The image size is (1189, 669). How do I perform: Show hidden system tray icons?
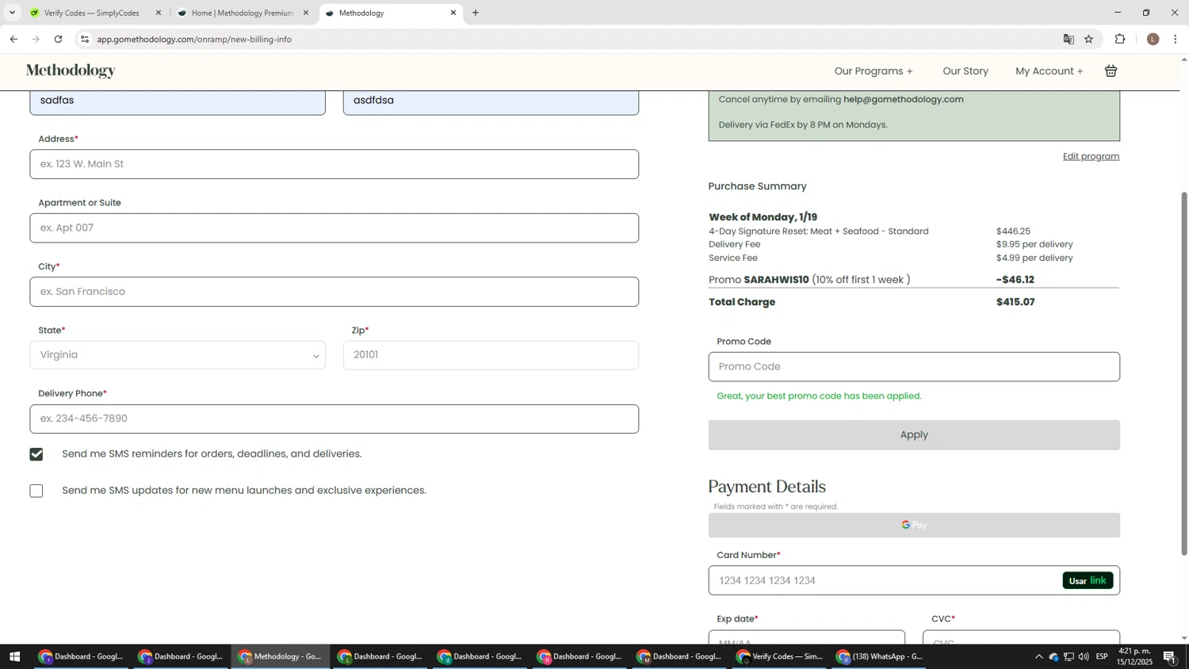coord(1038,656)
